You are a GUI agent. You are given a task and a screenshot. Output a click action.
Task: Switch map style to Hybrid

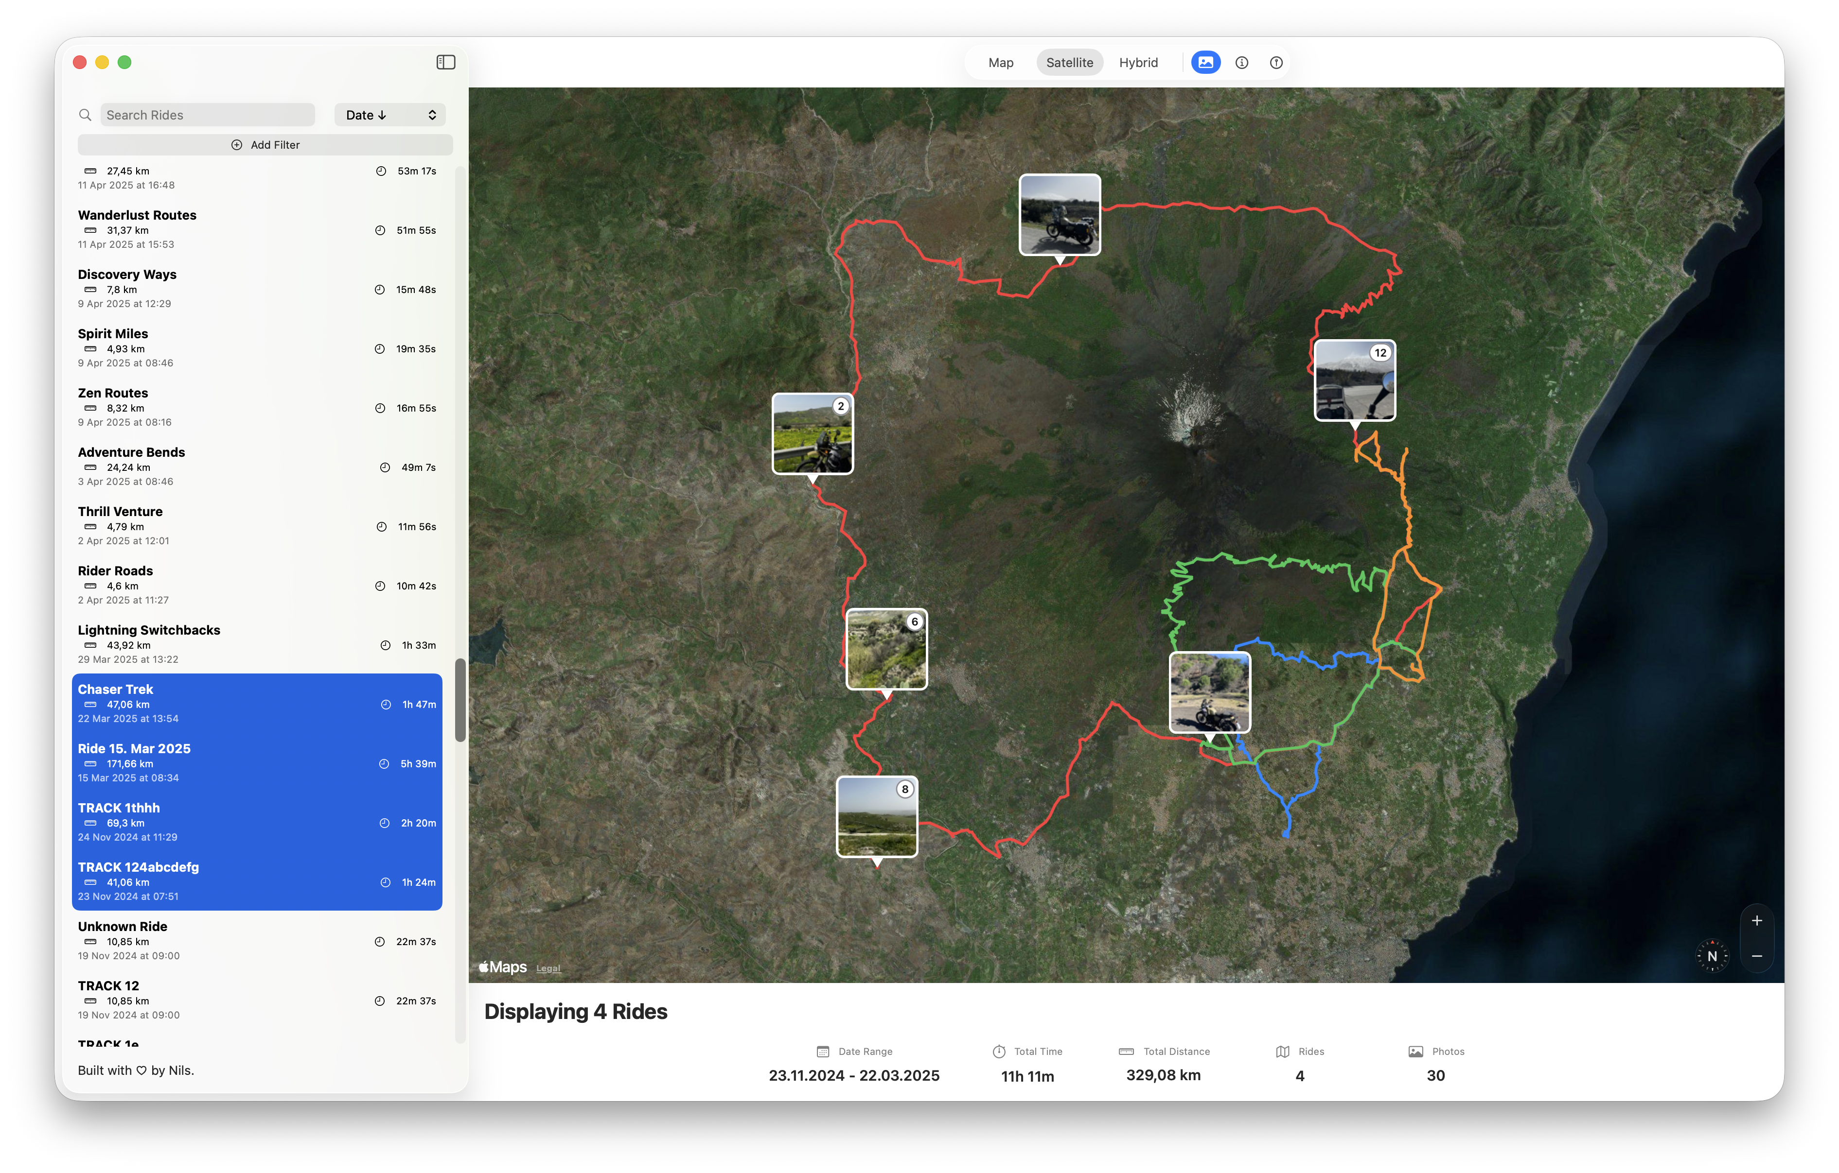(1138, 63)
